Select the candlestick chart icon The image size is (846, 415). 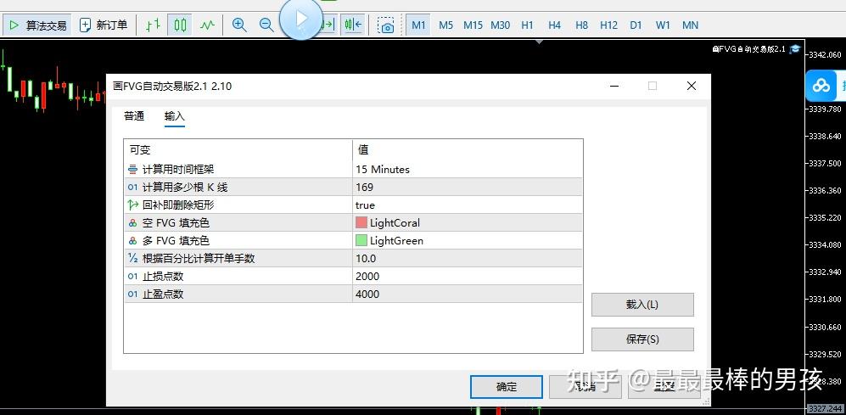(180, 25)
